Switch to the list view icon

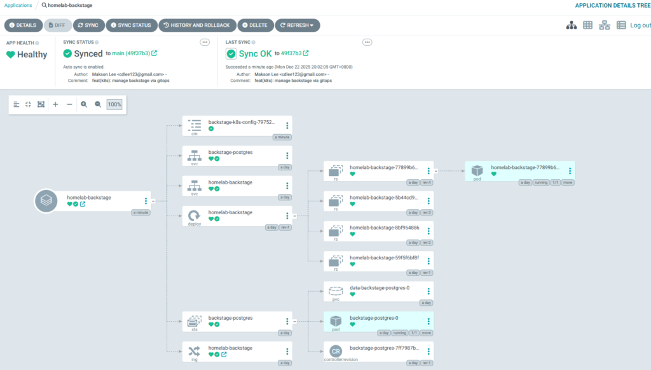[621, 25]
